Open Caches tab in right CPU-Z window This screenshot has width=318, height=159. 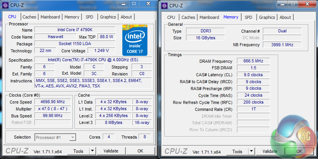pos(188,17)
